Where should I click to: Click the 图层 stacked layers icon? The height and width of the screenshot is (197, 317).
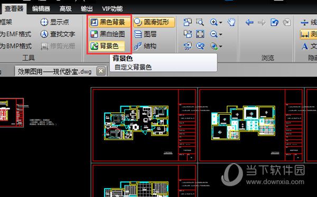point(138,34)
